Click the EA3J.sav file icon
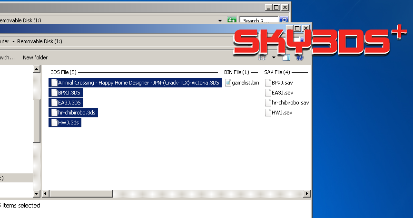 (x=268, y=93)
